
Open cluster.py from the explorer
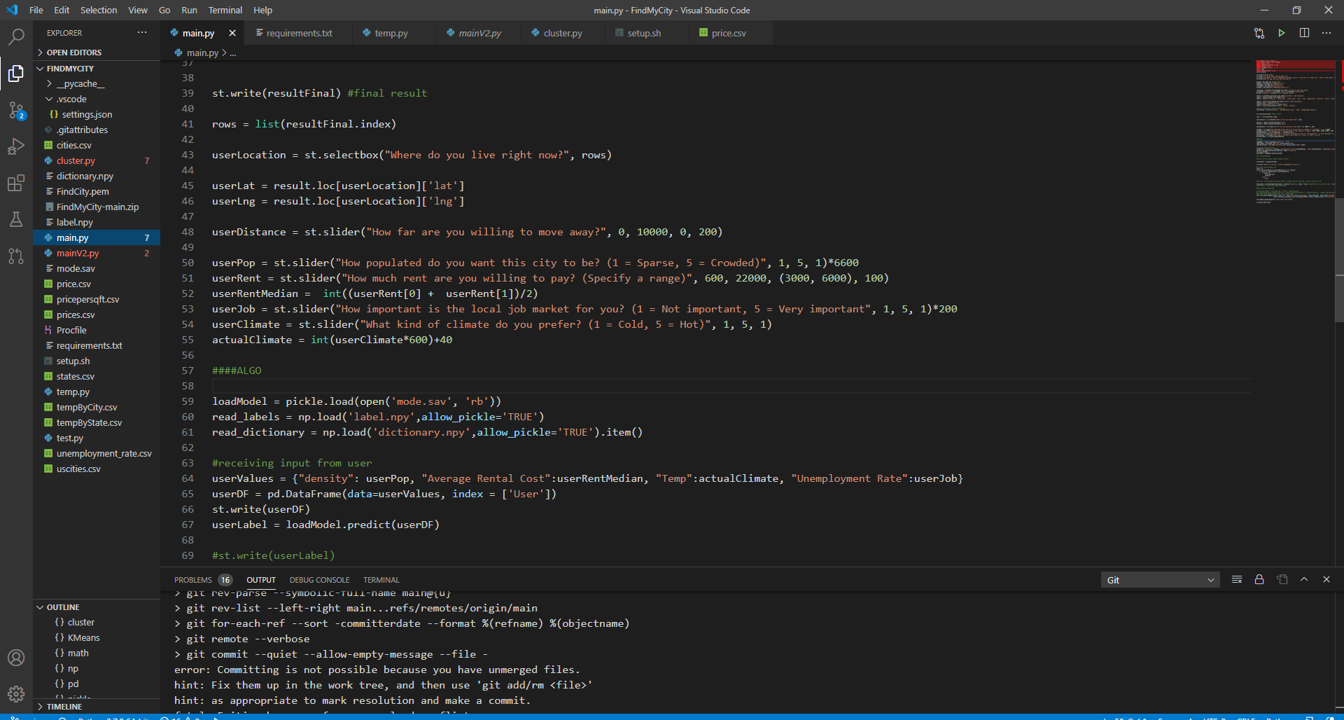coord(76,161)
